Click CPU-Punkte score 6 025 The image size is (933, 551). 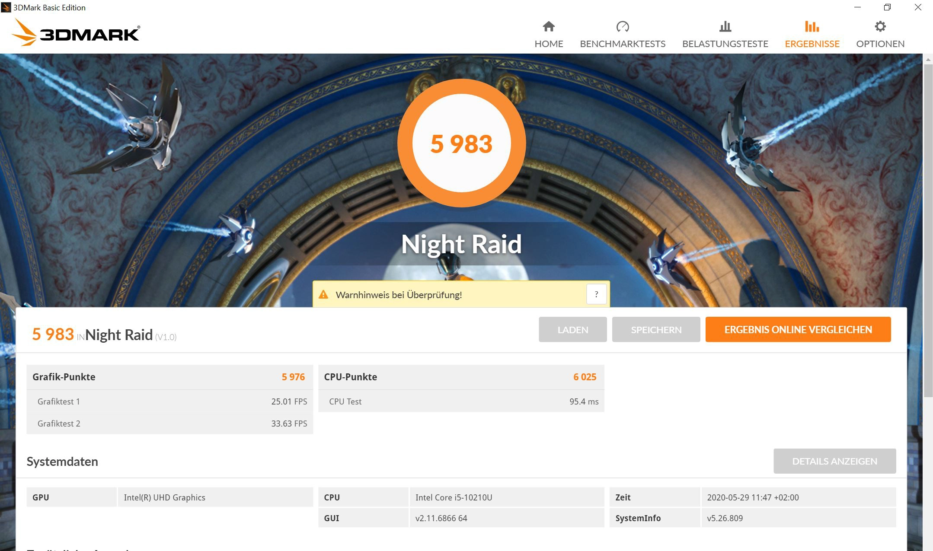[585, 377]
